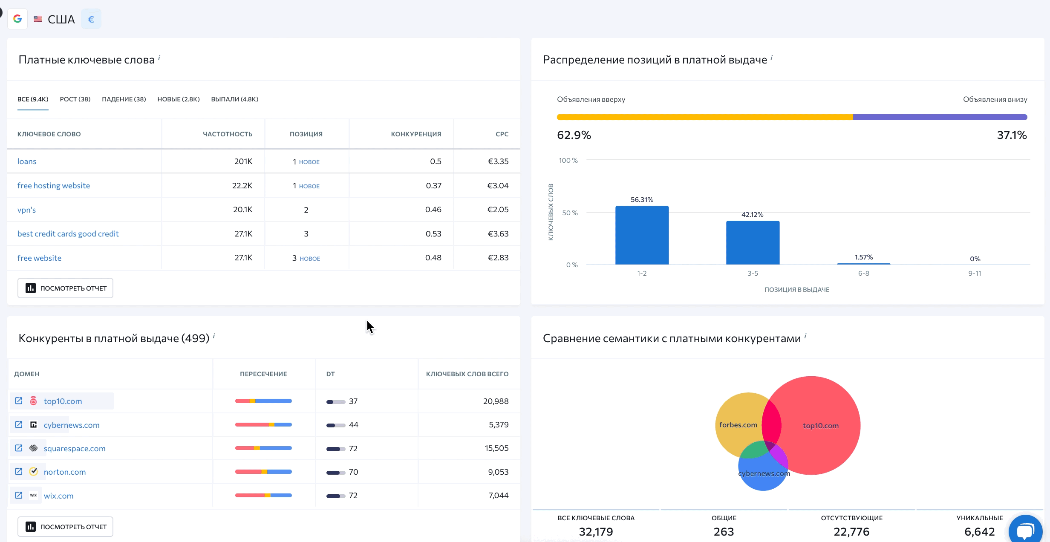
Task: Click the euro currency icon
Action: [91, 19]
